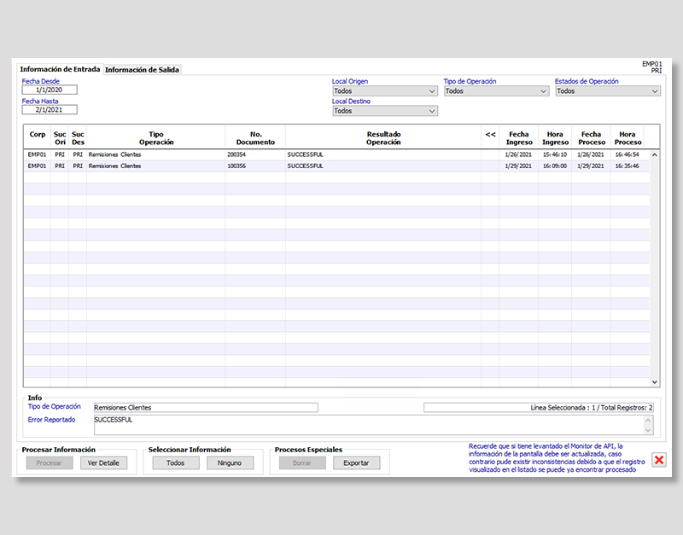Click the Borrar button
Image resolution: width=683 pixels, height=535 pixels.
click(302, 462)
